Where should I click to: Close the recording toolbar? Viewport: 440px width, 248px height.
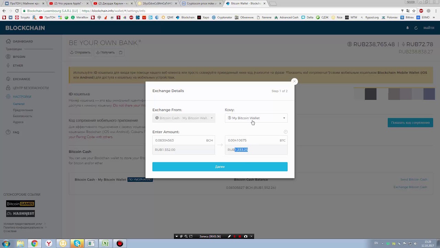tap(251, 236)
